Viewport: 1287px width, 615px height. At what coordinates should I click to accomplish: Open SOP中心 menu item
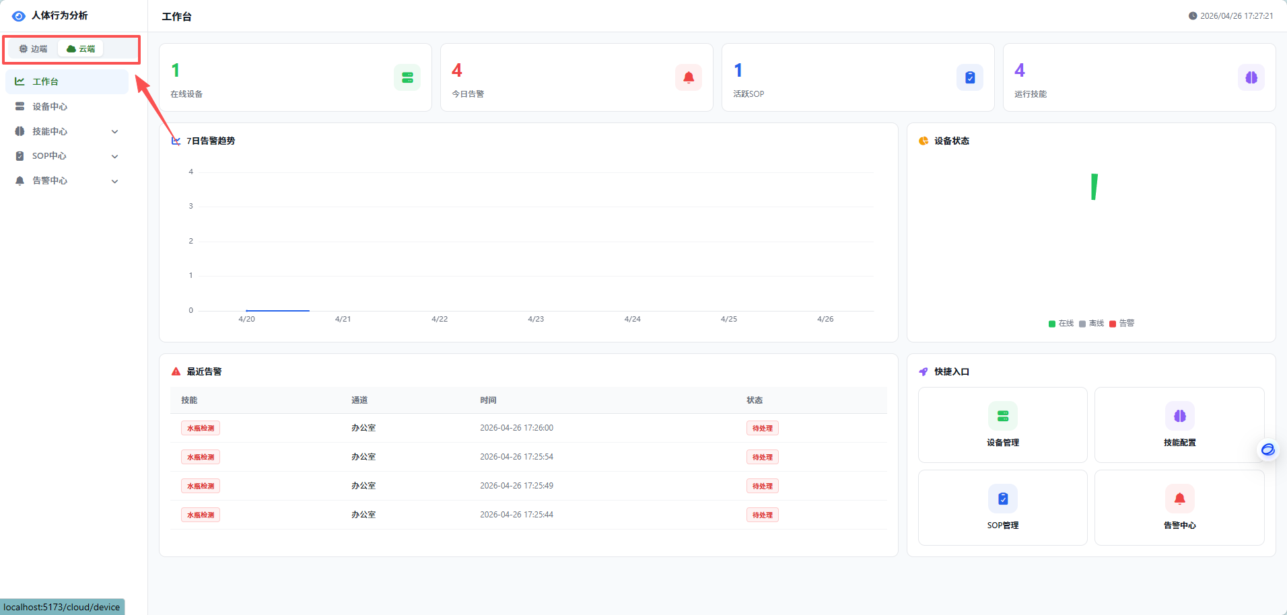click(67, 156)
